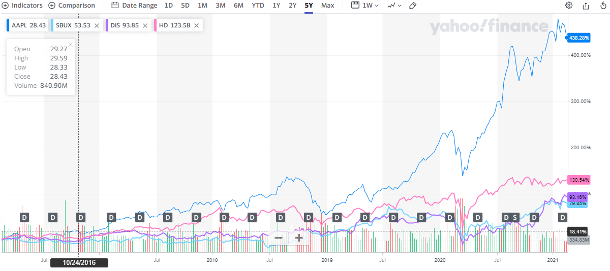Show the Max date range
The image size is (610, 271).
tap(328, 6)
